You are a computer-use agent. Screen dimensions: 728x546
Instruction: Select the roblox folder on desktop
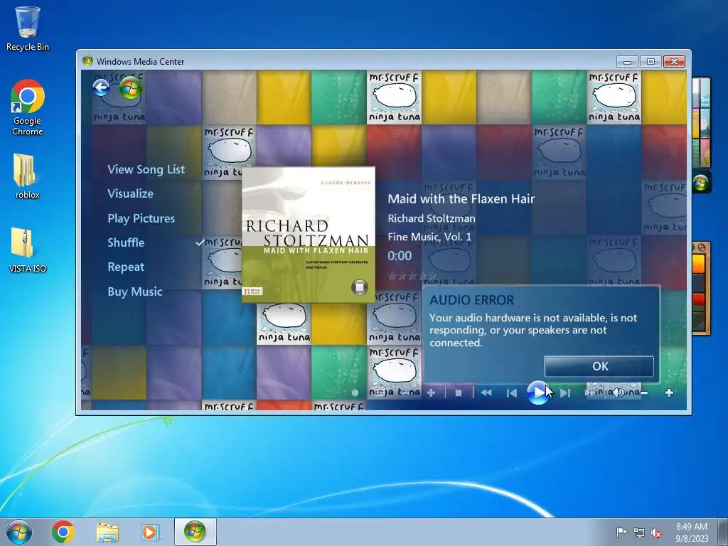tap(27, 176)
